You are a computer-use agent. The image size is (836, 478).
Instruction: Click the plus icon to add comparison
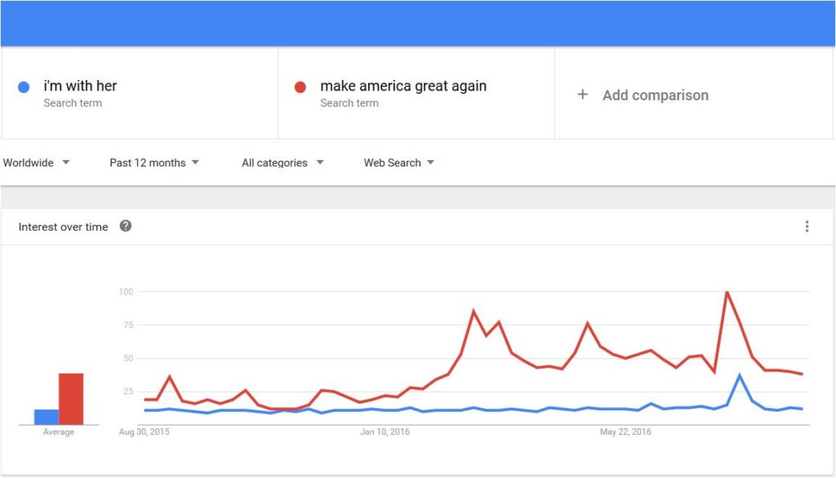582,95
